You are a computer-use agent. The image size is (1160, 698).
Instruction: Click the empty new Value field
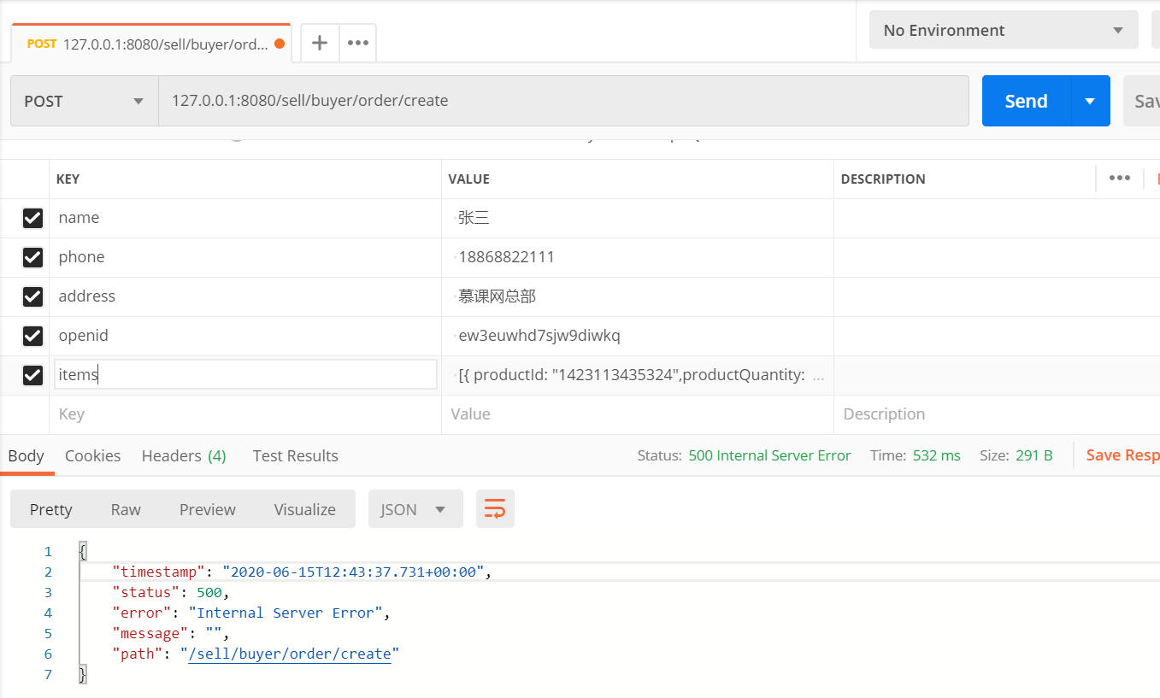tap(638, 414)
